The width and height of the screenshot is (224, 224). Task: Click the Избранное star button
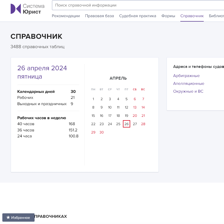[x=18, y=217]
